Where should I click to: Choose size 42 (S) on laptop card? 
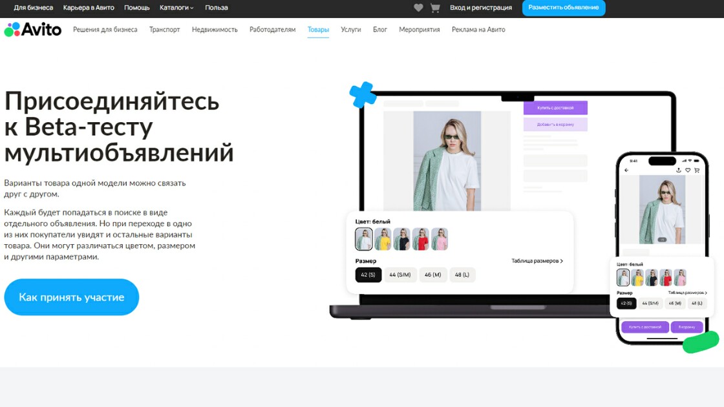click(x=368, y=275)
